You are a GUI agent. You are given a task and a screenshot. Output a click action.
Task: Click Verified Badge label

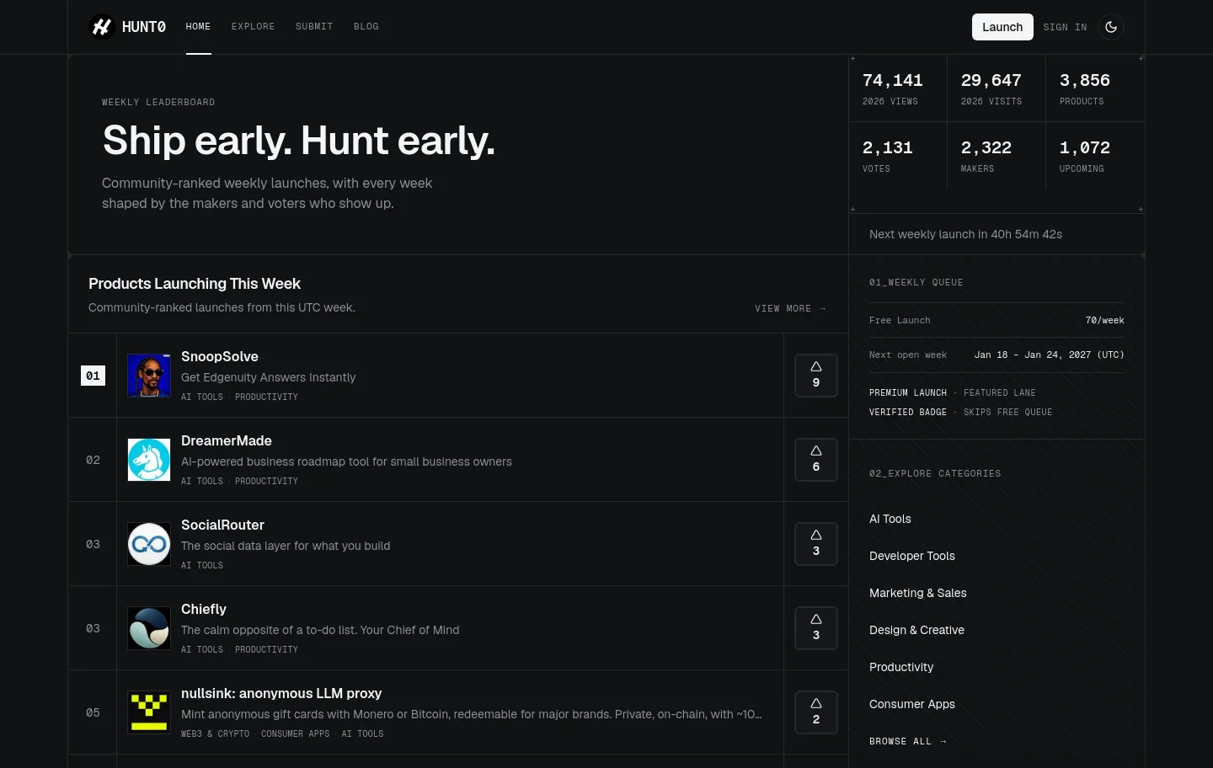[x=908, y=413]
